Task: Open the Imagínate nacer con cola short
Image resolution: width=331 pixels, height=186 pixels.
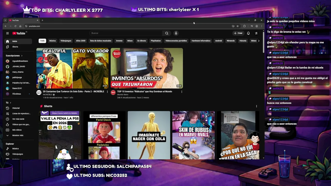Action: coord(149,135)
